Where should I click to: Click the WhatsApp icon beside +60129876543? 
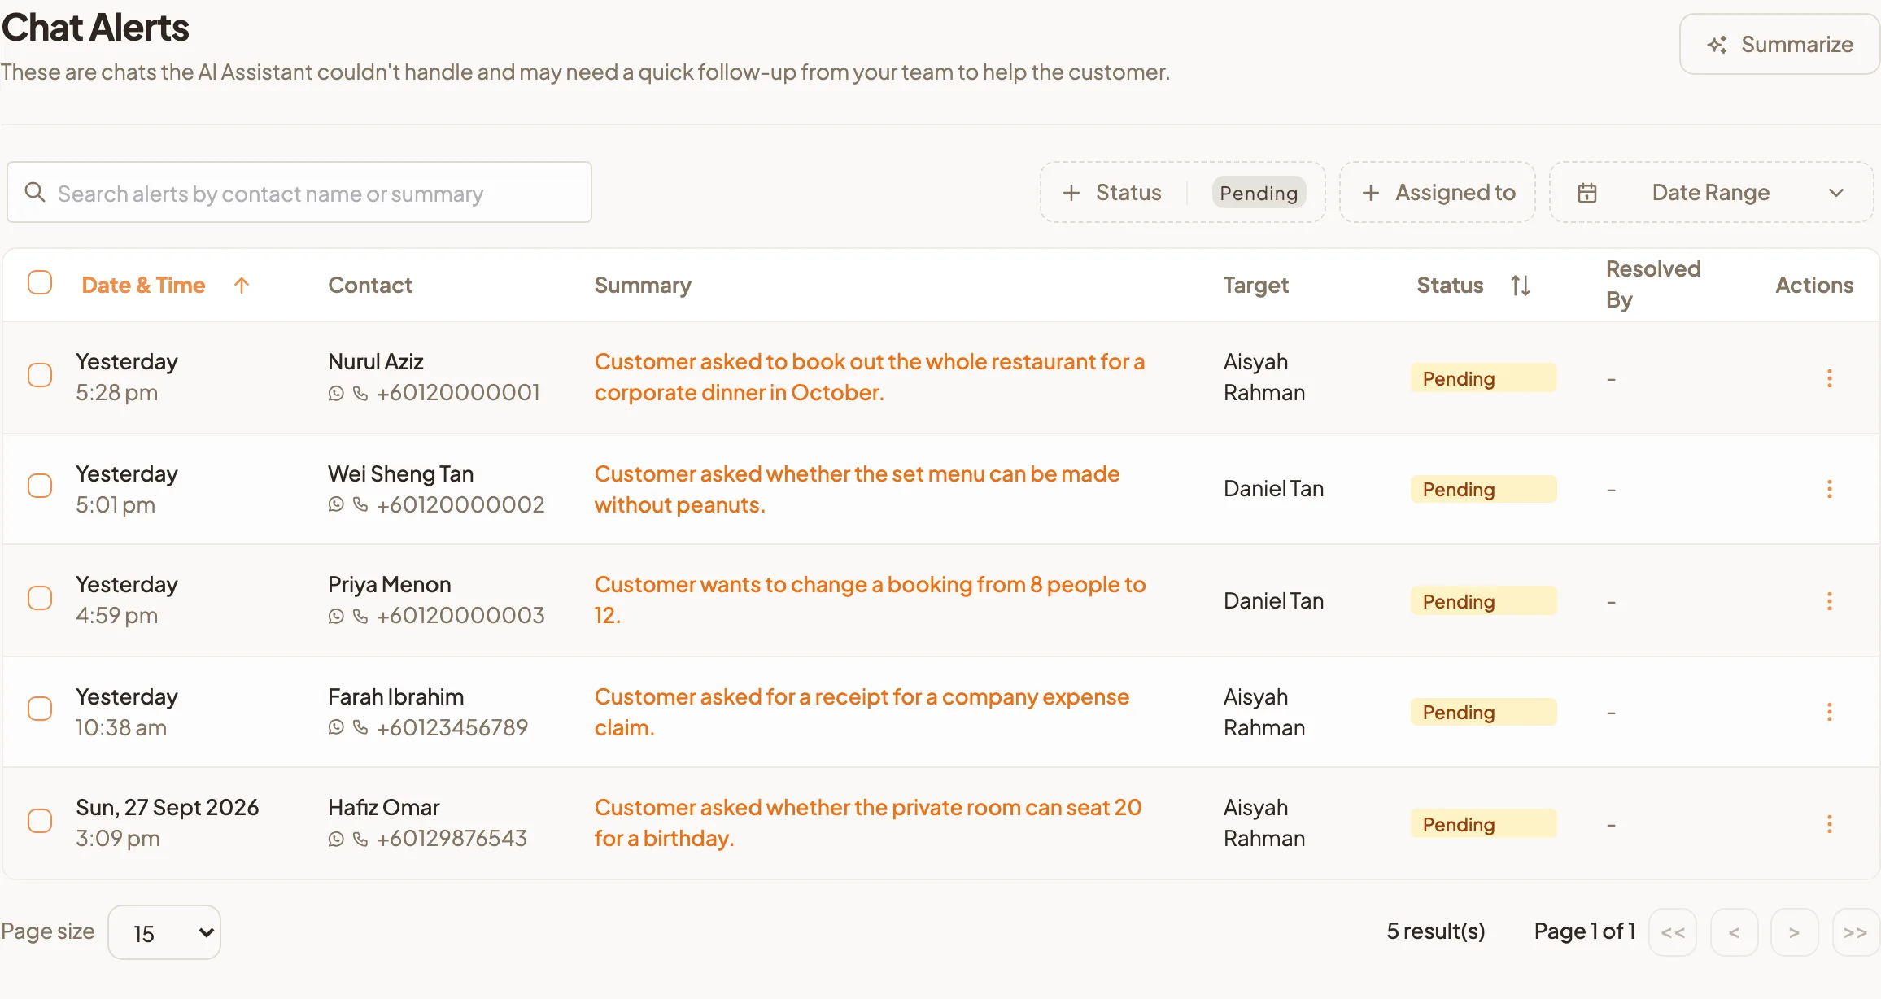[336, 840]
